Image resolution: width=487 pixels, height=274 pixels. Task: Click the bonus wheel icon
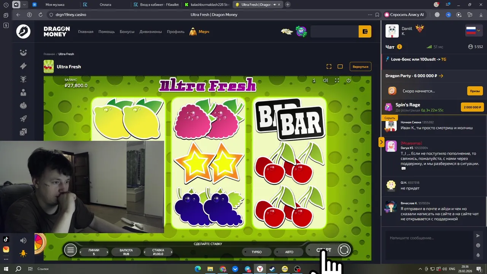click(x=40, y=244)
